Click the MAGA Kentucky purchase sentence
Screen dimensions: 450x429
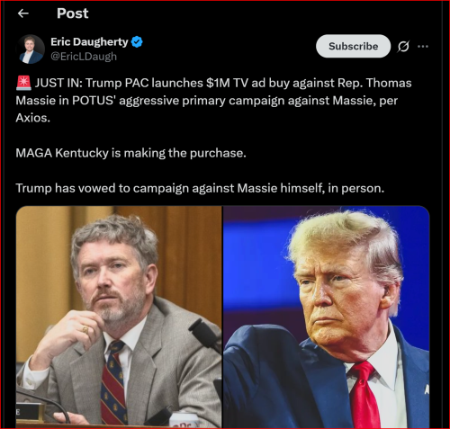click(x=130, y=153)
